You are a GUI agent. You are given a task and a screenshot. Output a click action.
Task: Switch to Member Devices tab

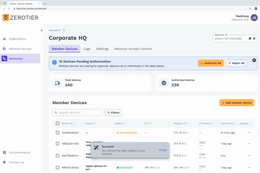pos(64,49)
